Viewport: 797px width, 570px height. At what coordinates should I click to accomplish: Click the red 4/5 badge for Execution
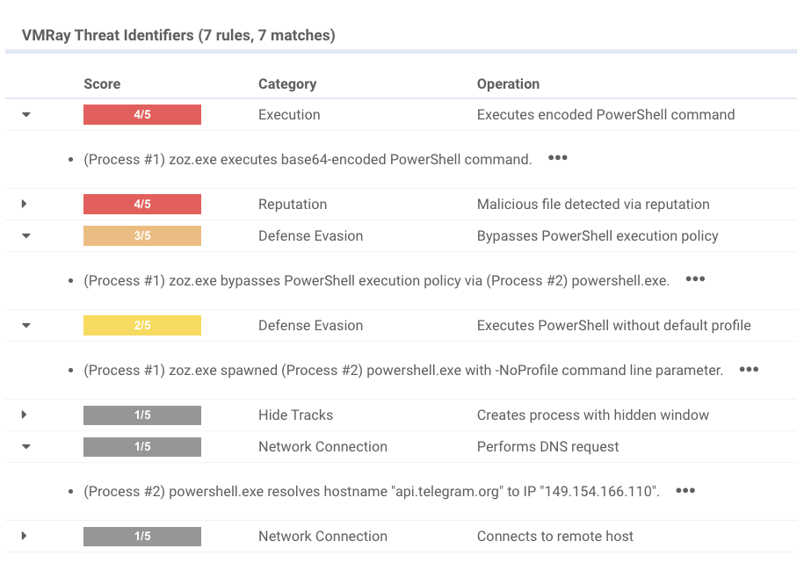[x=141, y=114]
